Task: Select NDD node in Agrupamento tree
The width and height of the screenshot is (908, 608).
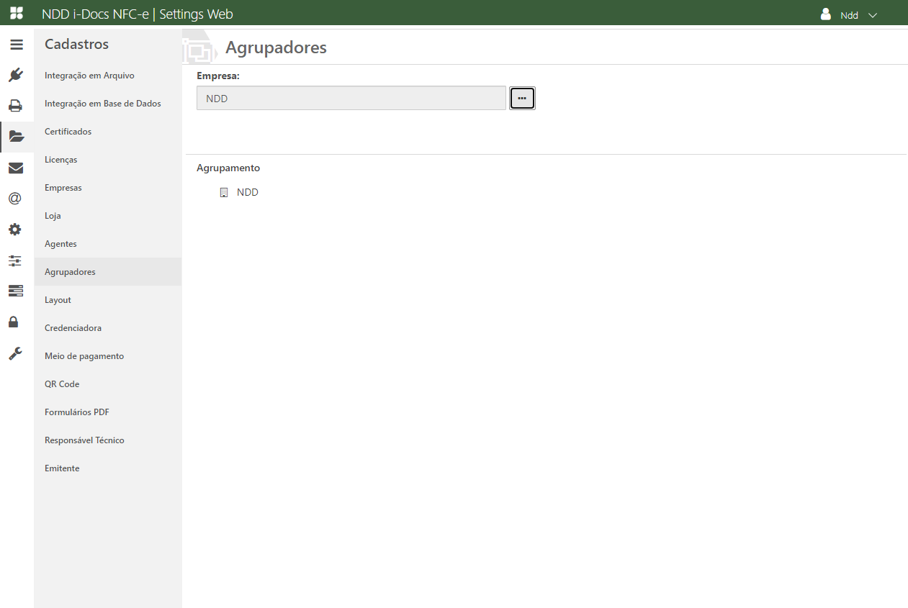Action: tap(247, 192)
